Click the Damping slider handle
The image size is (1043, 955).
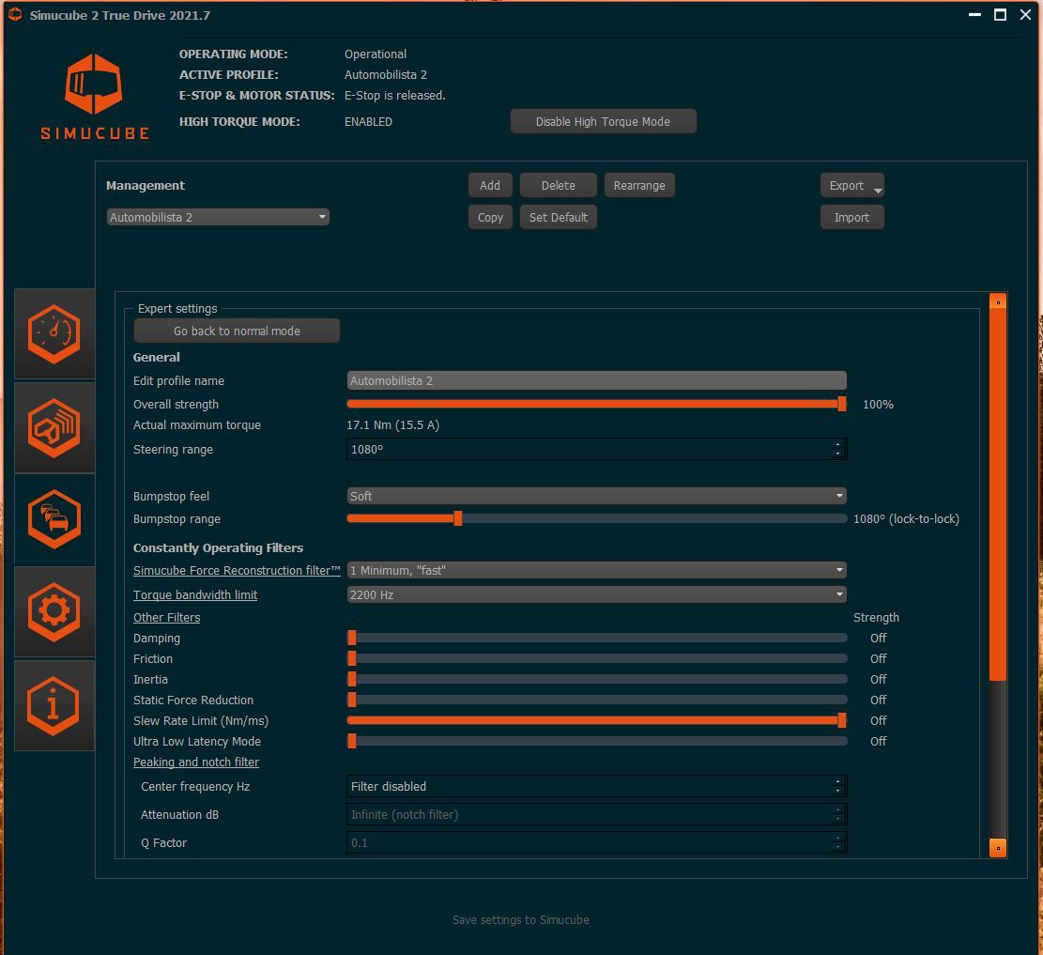click(x=352, y=638)
